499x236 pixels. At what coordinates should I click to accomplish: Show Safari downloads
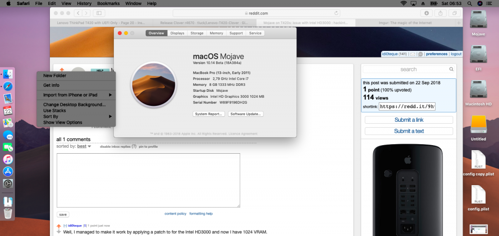click(427, 13)
